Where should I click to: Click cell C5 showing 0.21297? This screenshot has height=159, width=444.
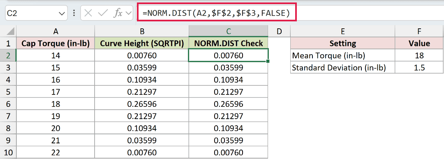coord(229,92)
